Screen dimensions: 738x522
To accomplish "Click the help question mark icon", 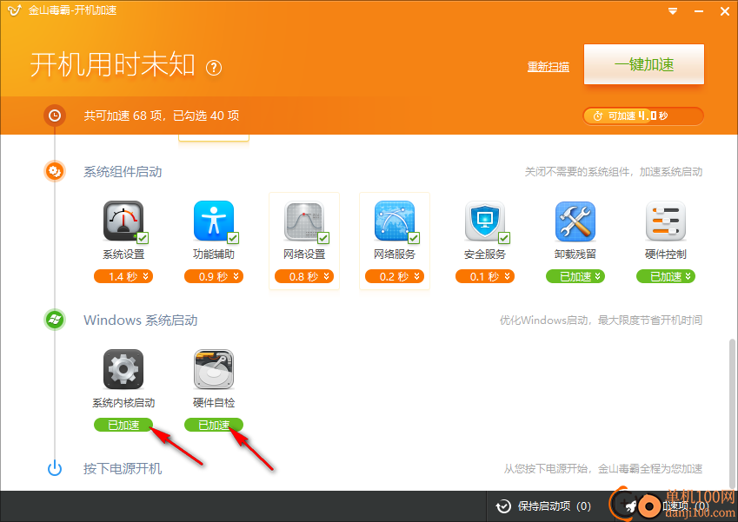I will pyautogui.click(x=214, y=68).
